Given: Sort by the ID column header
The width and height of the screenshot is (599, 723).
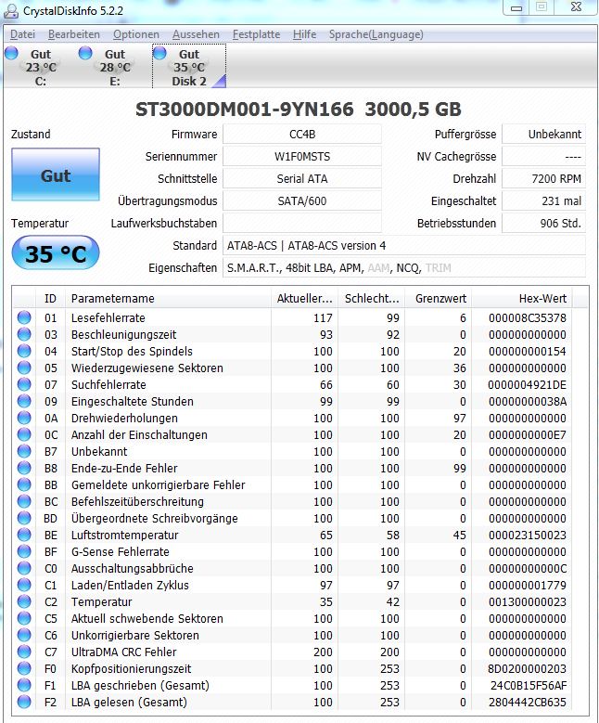Looking at the screenshot, I should tap(50, 298).
